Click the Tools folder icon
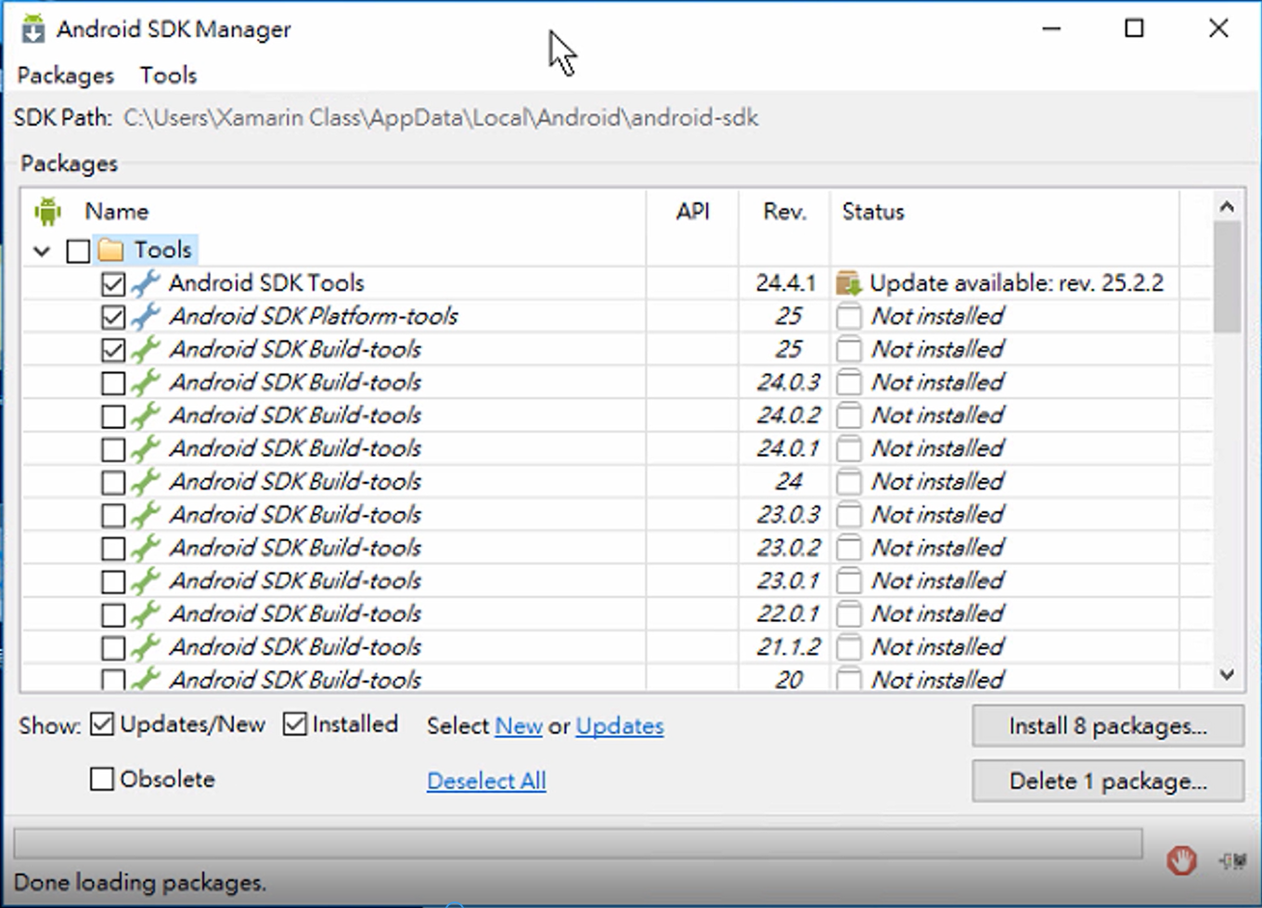 pyautogui.click(x=111, y=250)
